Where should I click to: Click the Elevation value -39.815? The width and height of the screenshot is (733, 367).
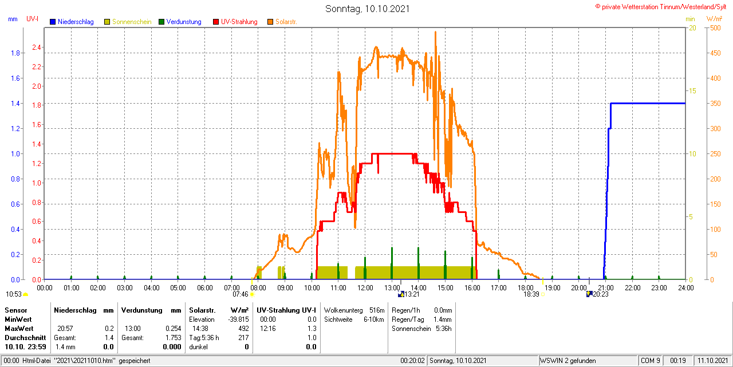[x=237, y=319]
